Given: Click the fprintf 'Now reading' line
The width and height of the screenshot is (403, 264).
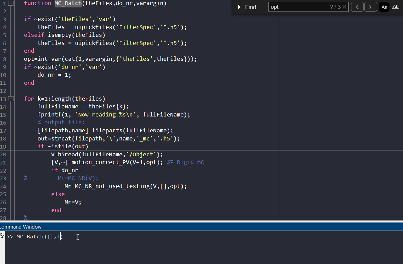Looking at the screenshot, I should pyautogui.click(x=114, y=114).
